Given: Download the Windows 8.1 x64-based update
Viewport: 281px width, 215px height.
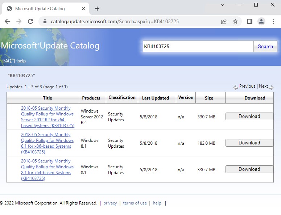Looking at the screenshot, I should click(249, 169).
